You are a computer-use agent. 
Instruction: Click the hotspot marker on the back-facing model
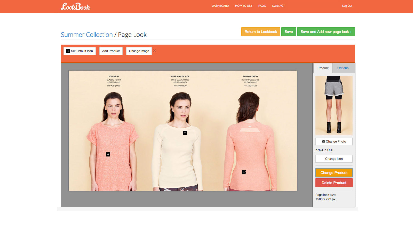[x=244, y=172]
